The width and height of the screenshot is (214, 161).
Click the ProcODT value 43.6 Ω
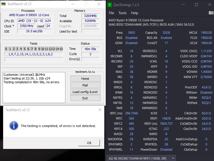coord(206,87)
